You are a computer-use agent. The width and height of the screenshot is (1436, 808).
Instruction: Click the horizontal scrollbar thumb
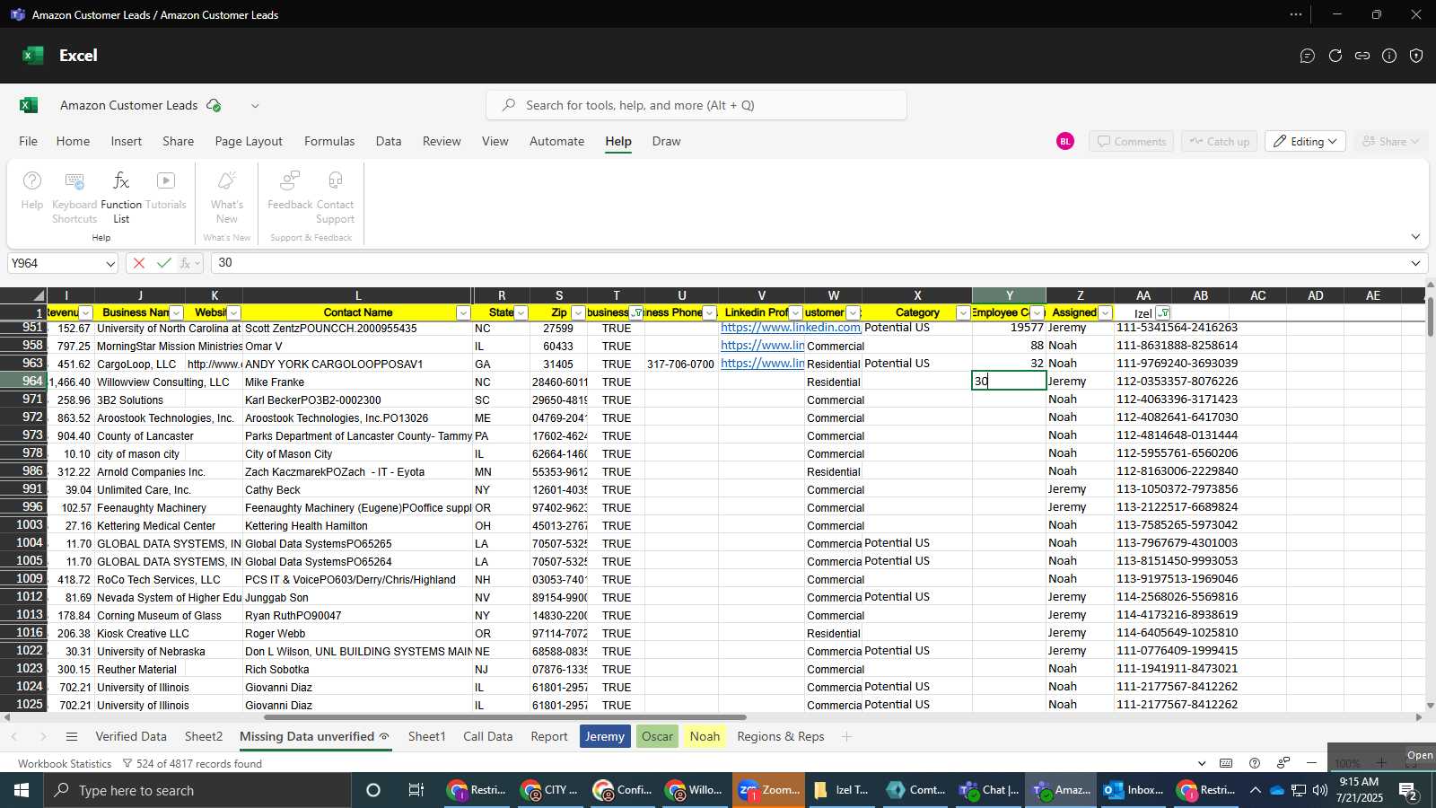point(505,717)
